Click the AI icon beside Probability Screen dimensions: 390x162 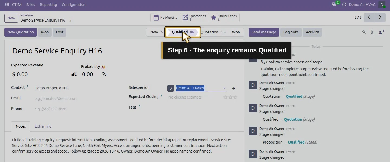[103, 67]
